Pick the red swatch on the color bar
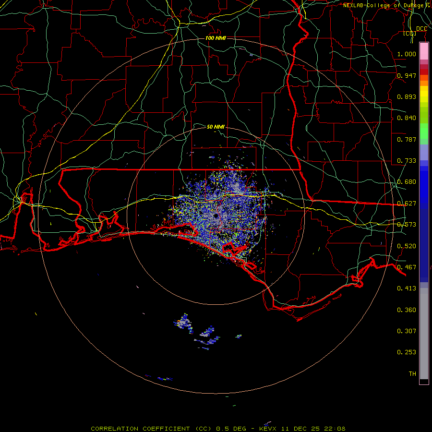Image resolution: width=432 pixels, height=432 pixels. [424, 72]
